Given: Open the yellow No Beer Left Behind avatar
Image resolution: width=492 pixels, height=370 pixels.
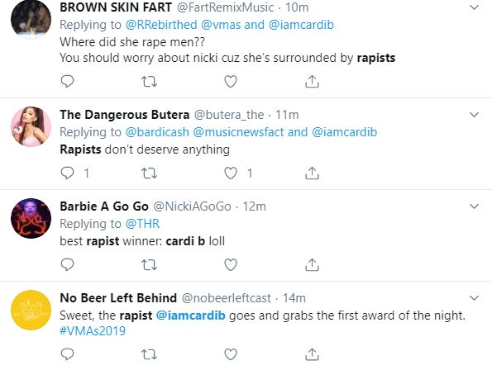Looking at the screenshot, I should click(31, 310).
